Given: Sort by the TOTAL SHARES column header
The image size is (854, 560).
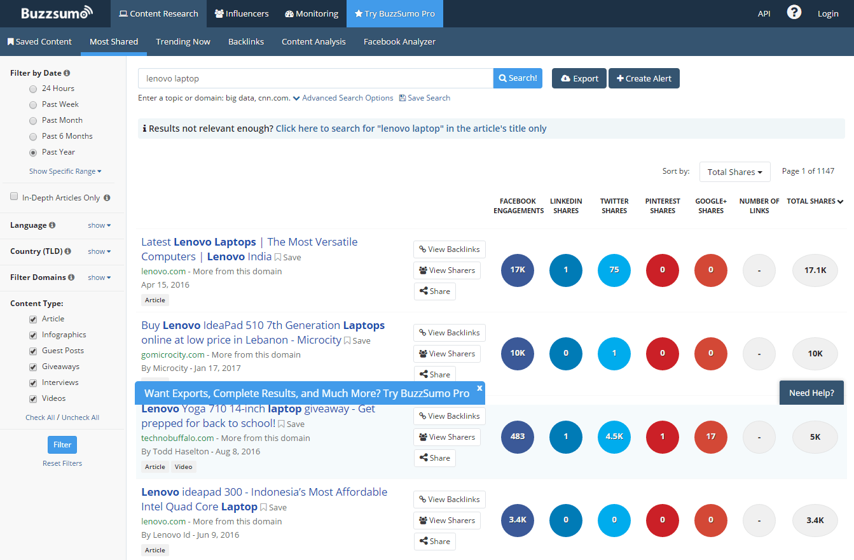Looking at the screenshot, I should 815,201.
